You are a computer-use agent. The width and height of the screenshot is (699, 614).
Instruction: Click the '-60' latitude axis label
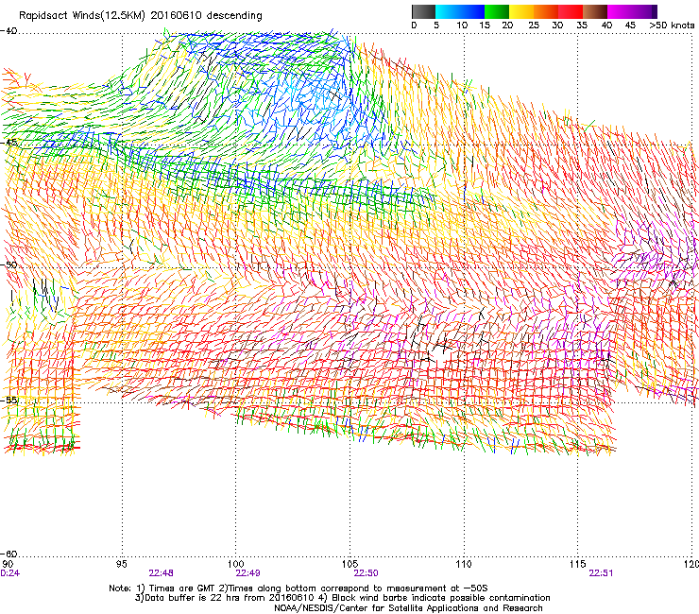click(x=9, y=554)
